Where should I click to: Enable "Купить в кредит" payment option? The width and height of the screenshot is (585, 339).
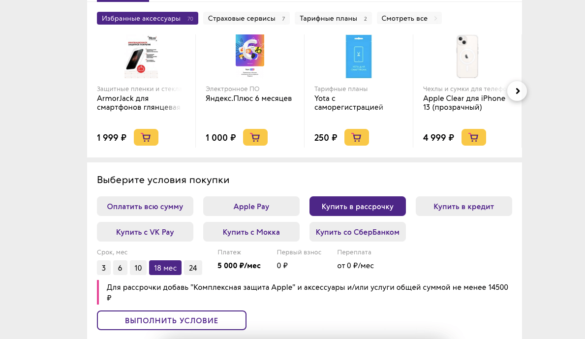(463, 206)
